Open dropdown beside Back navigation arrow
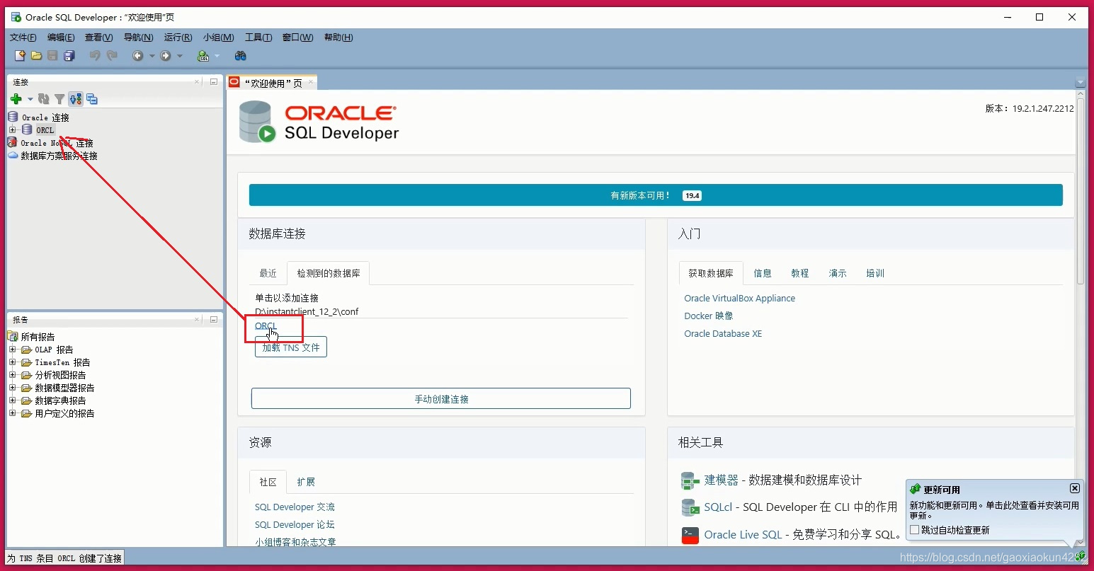Viewport: 1094px width, 571px height. click(x=152, y=56)
